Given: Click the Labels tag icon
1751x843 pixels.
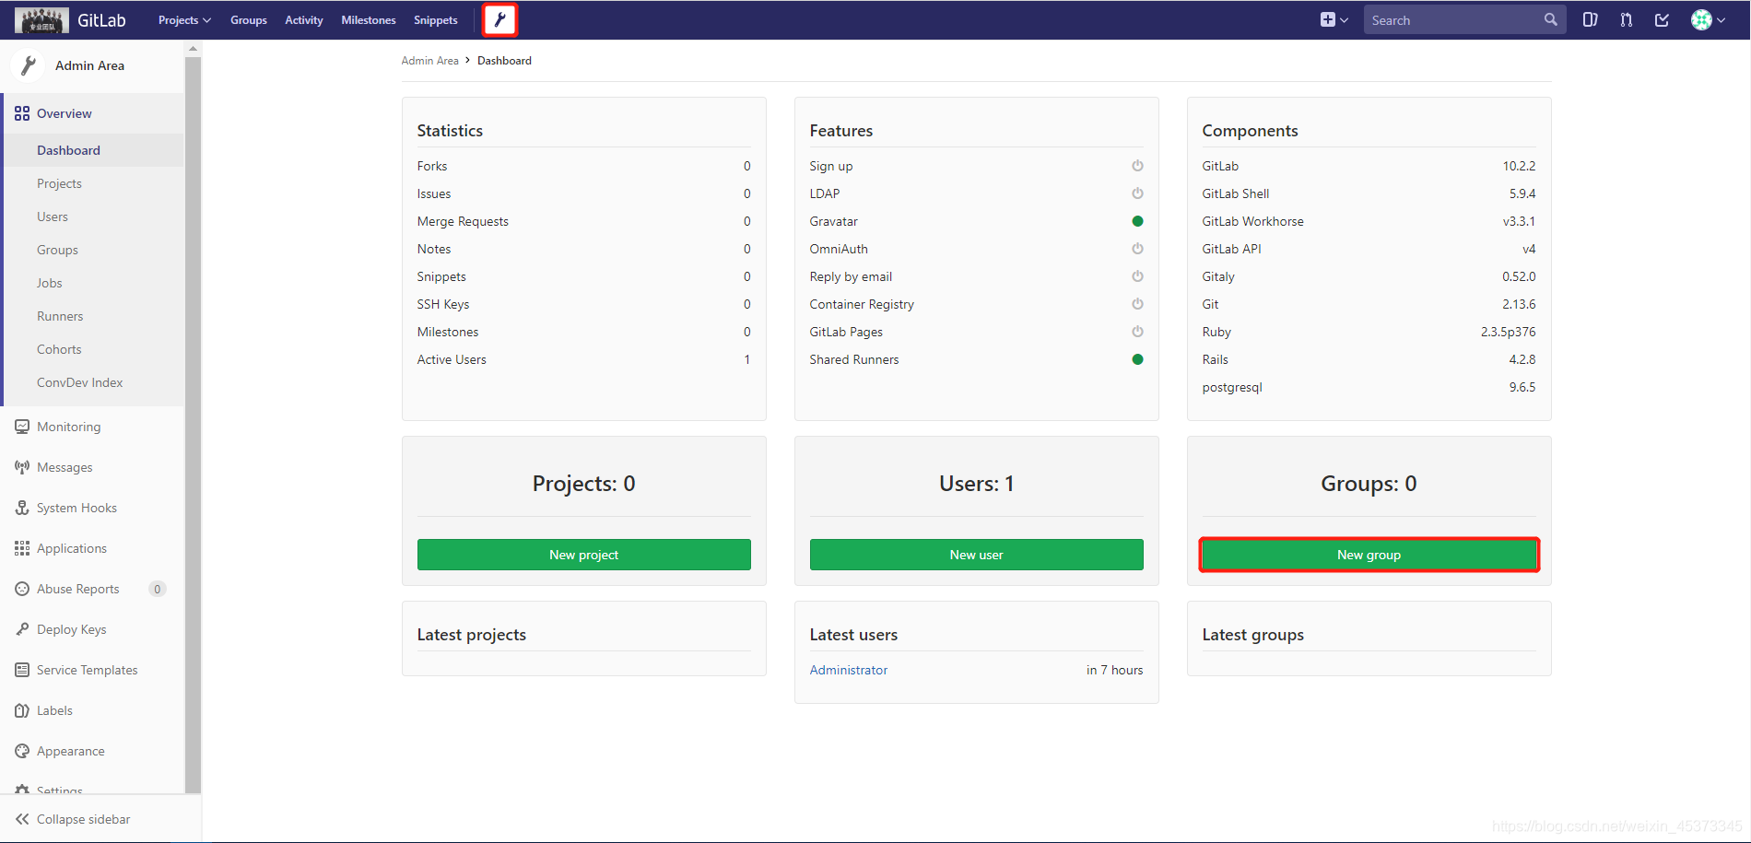Looking at the screenshot, I should [22, 710].
